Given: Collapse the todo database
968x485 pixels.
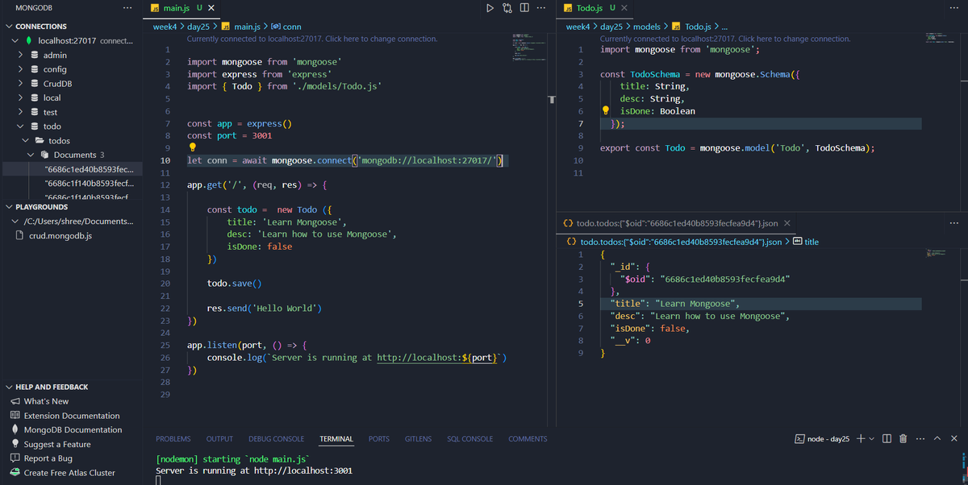Looking at the screenshot, I should 21,126.
